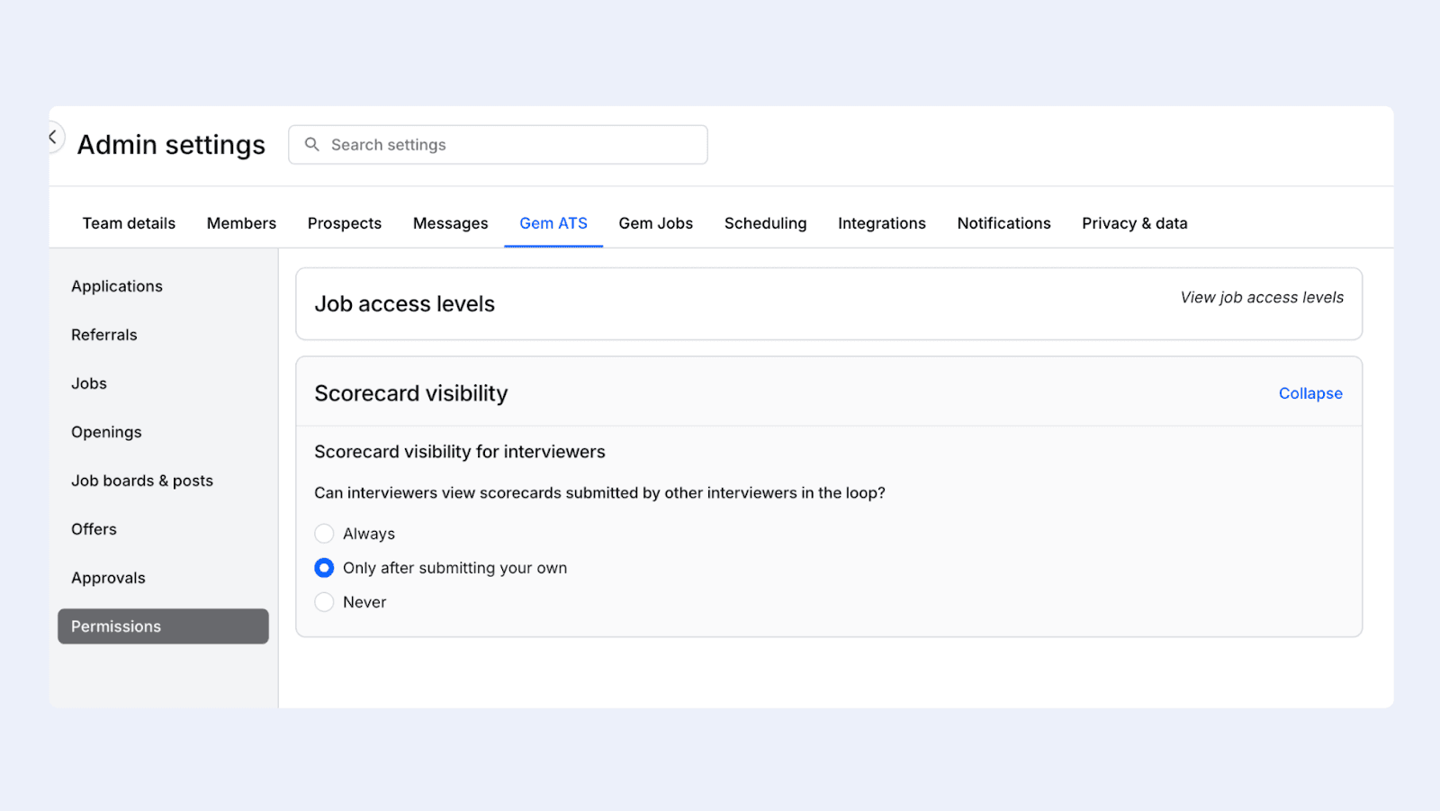Collapse the Scorecard visibility section
The width and height of the screenshot is (1440, 811).
[1309, 392]
